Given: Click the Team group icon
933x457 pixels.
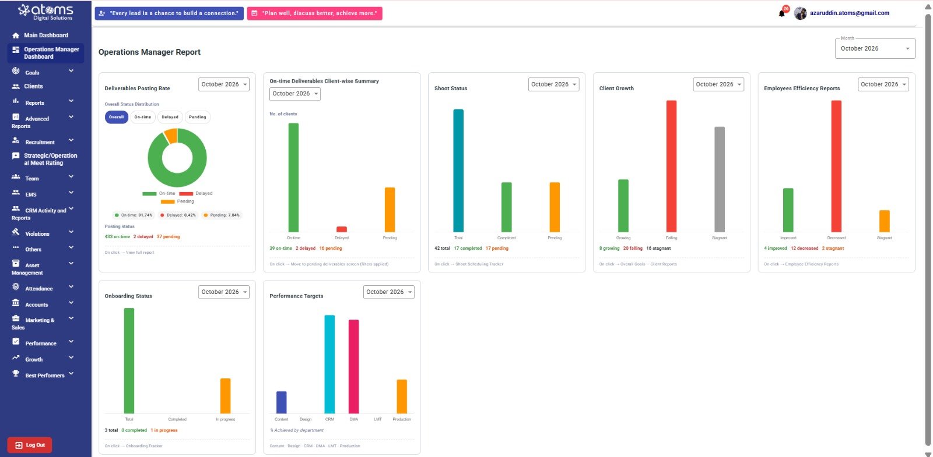Looking at the screenshot, I should [x=16, y=176].
